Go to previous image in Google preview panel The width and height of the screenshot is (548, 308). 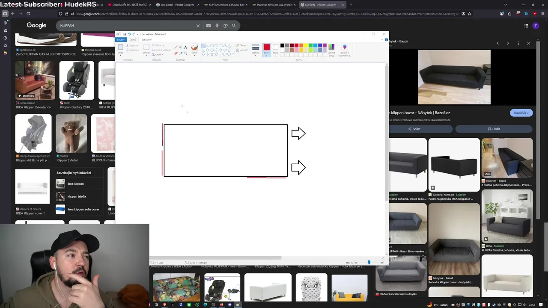(497, 43)
